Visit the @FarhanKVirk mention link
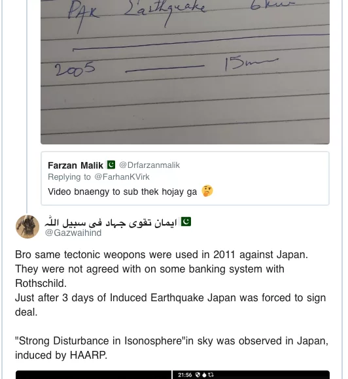 (122, 177)
